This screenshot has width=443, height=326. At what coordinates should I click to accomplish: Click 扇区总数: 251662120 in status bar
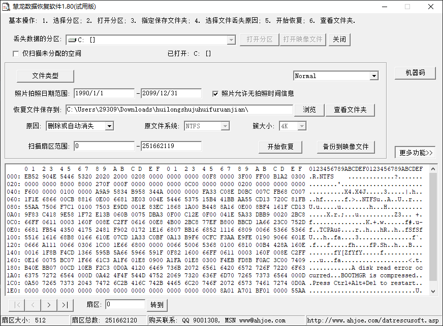click(104, 320)
